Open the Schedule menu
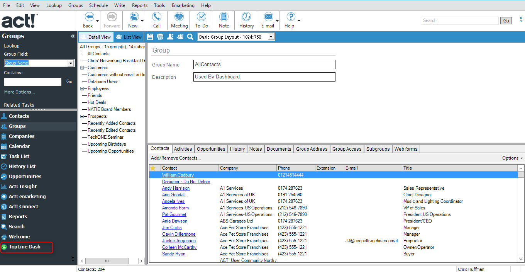 click(x=98, y=5)
